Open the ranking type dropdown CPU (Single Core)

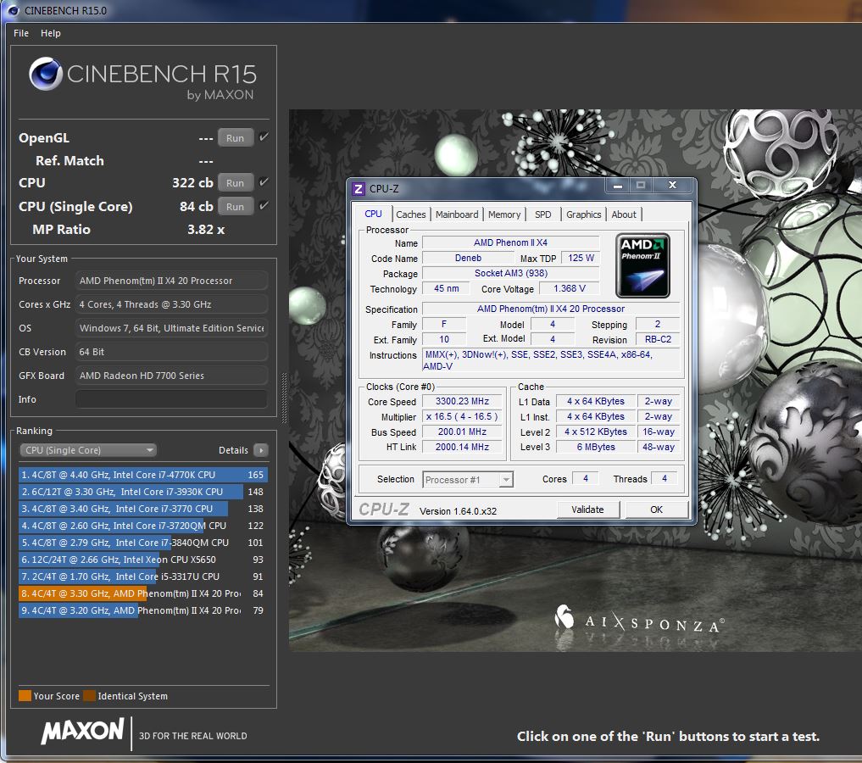[88, 450]
